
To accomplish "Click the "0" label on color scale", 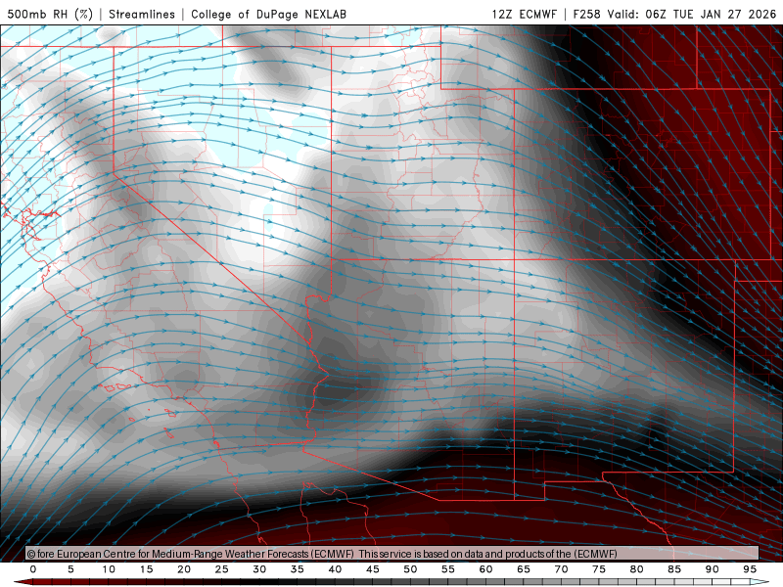I will click(x=33, y=569).
